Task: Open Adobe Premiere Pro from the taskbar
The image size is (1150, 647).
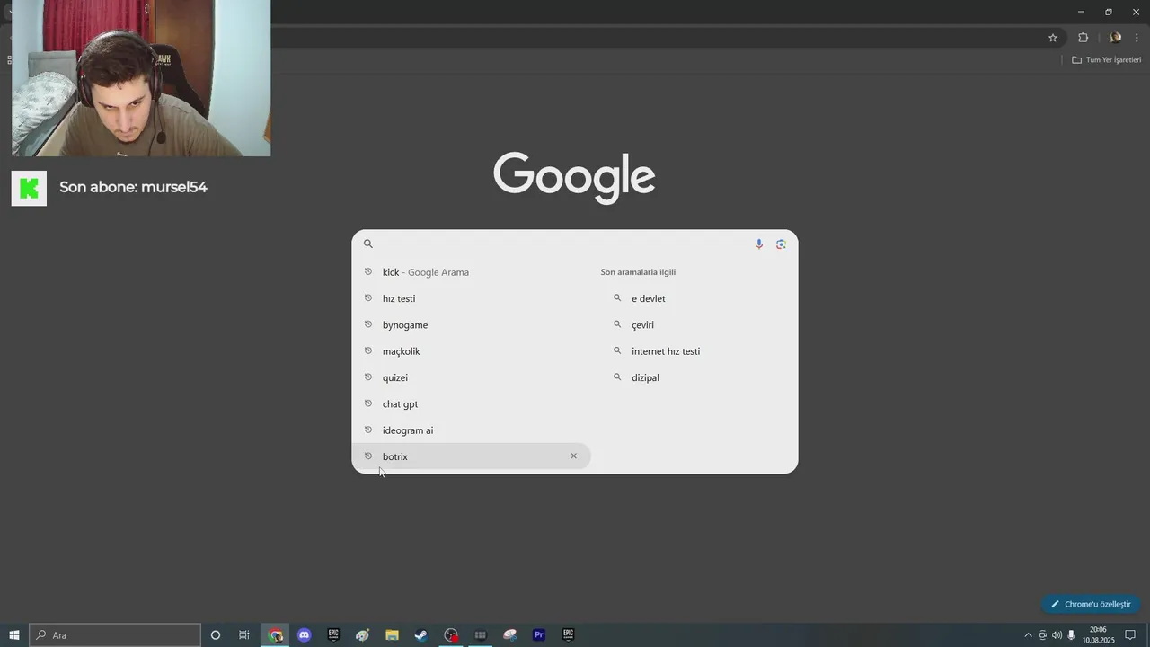Action: click(539, 635)
